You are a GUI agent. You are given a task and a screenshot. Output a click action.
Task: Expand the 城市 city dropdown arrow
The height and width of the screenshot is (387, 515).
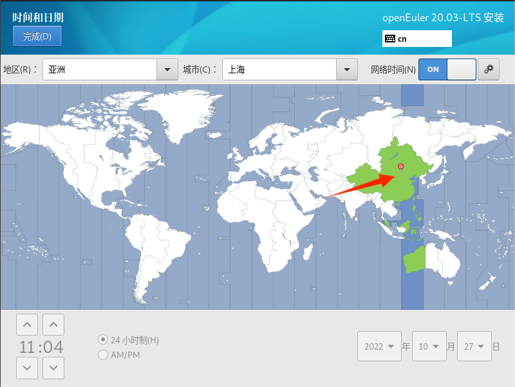pos(347,69)
